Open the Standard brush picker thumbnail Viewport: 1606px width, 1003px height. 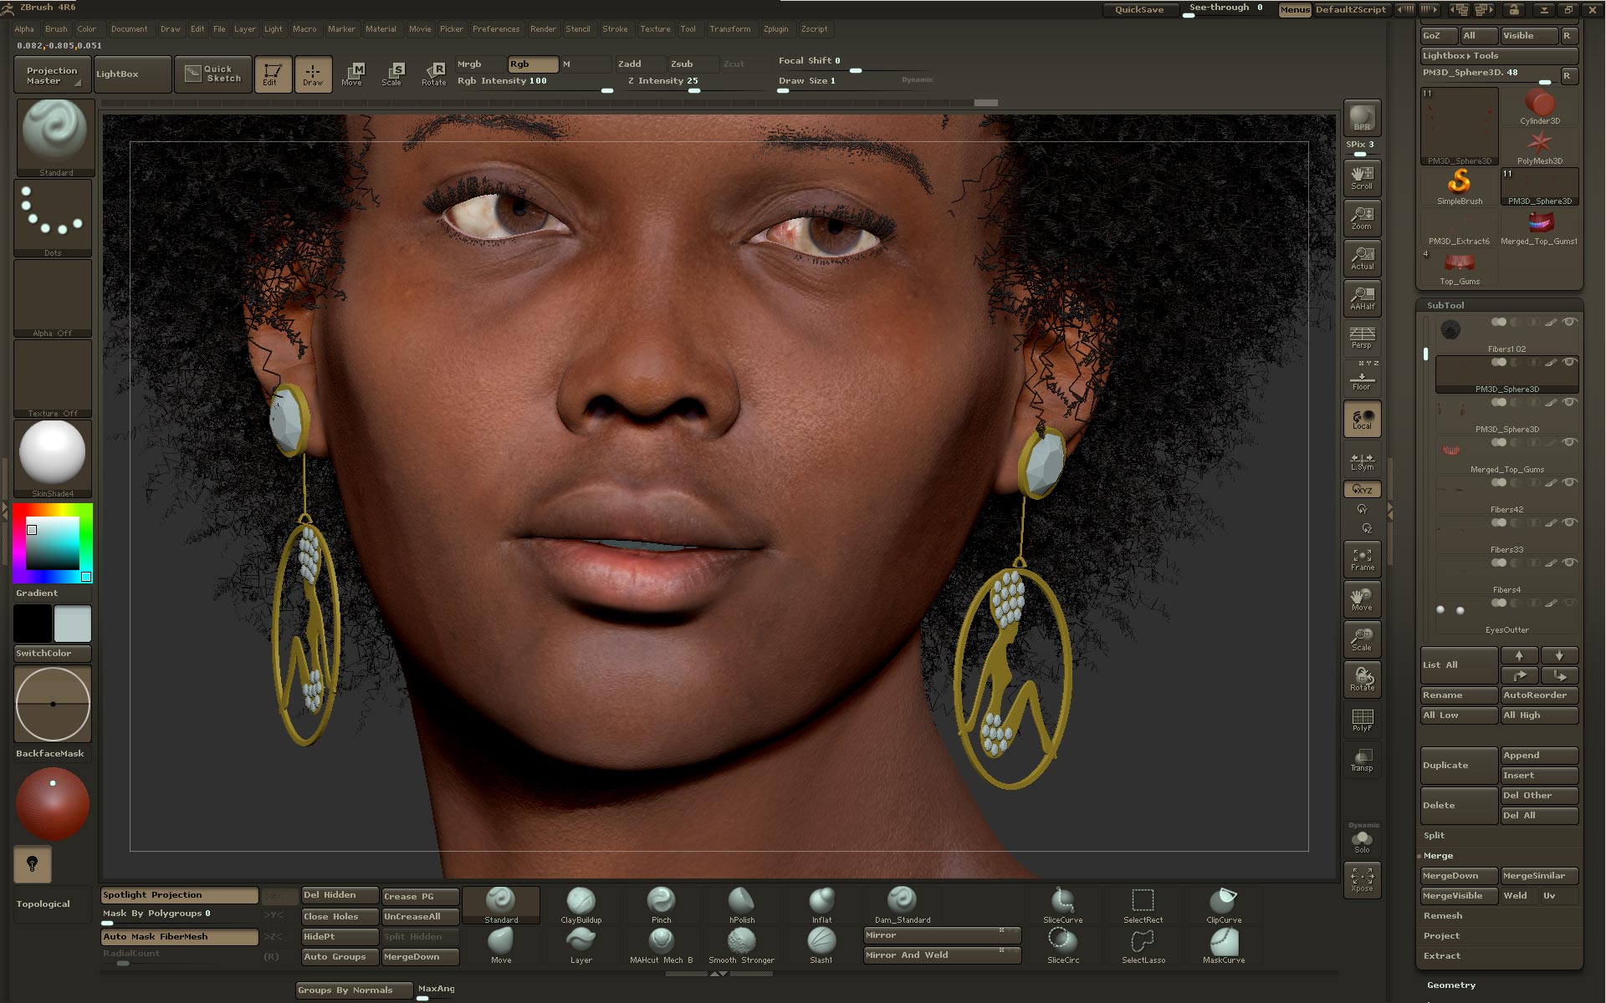coord(54,137)
